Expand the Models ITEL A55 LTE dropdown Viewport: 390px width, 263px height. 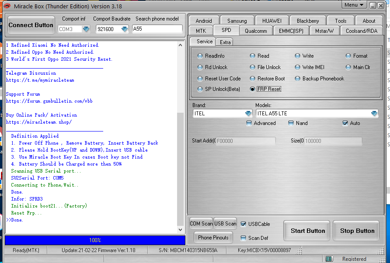coord(374,114)
